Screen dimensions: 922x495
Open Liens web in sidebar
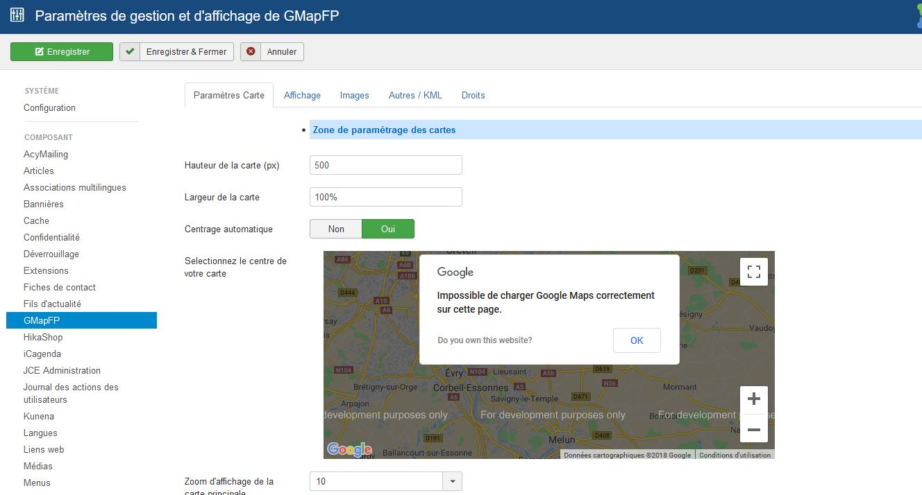[44, 449]
